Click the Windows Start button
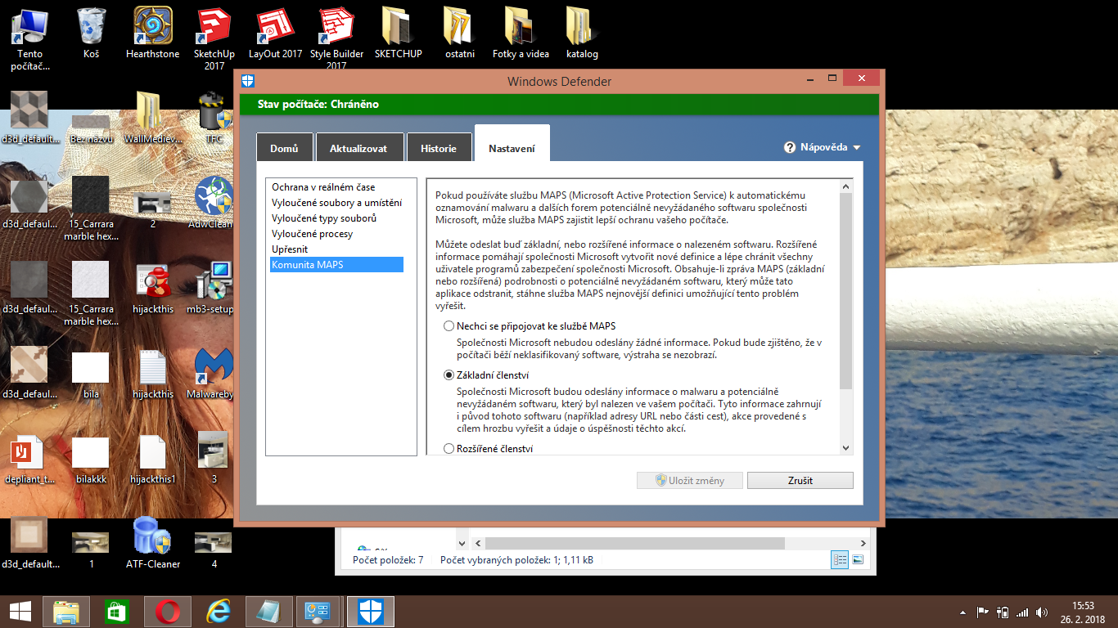This screenshot has width=1118, height=628. point(20,611)
